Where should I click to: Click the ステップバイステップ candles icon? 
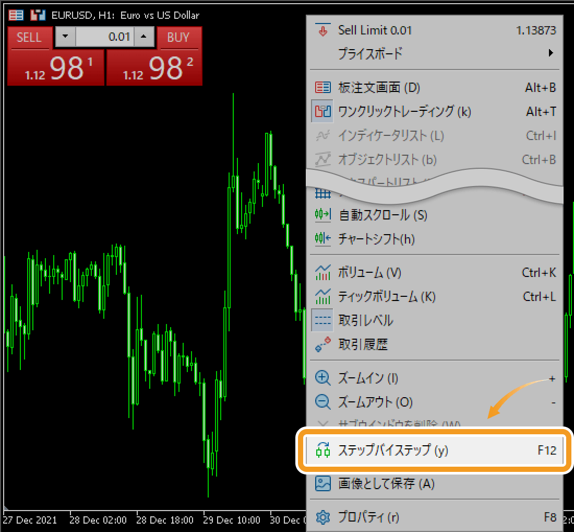pyautogui.click(x=322, y=450)
